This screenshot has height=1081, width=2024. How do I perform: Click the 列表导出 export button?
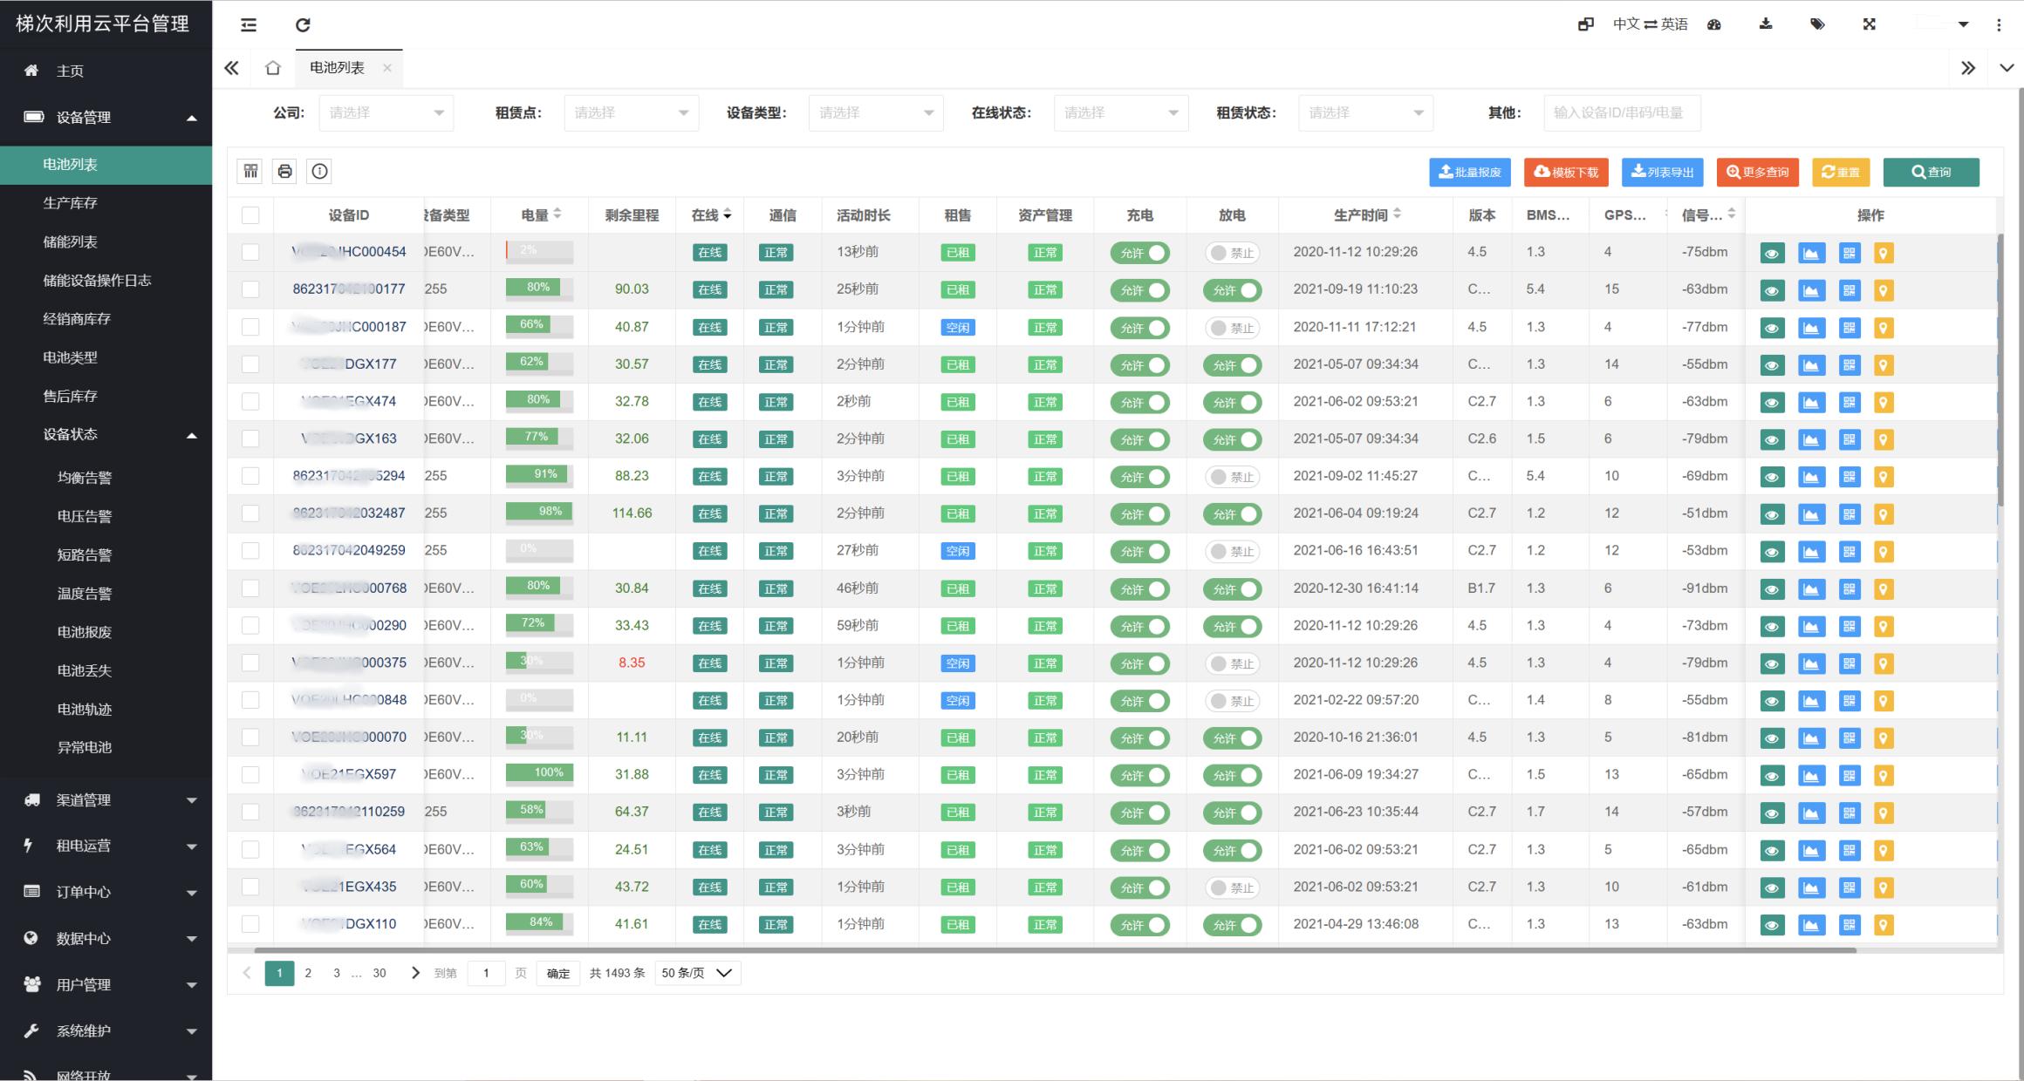[x=1662, y=173]
